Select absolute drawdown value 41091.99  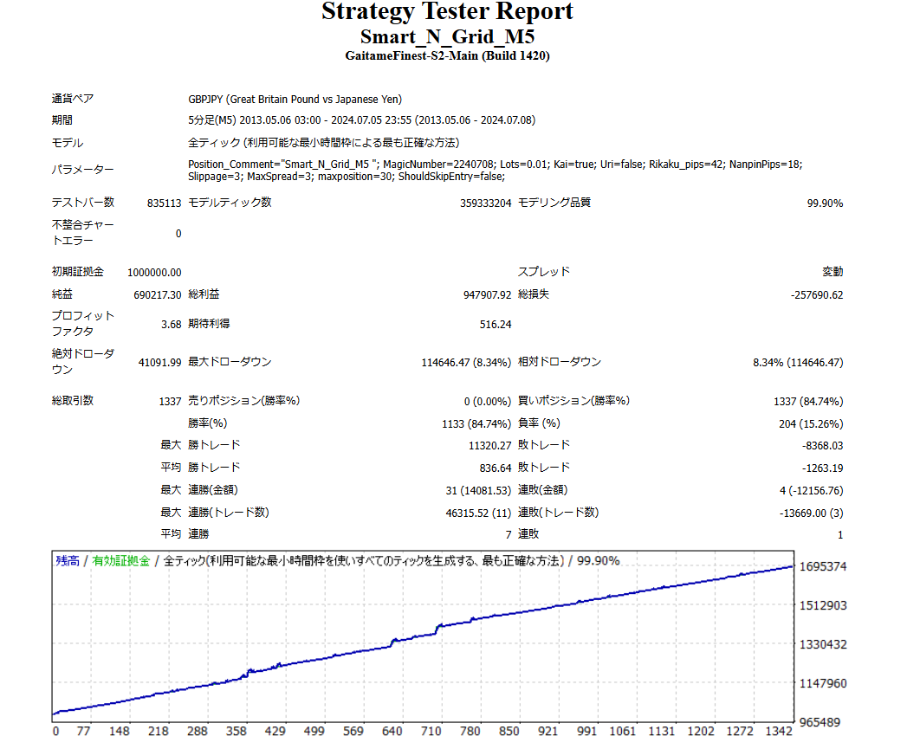[159, 363]
